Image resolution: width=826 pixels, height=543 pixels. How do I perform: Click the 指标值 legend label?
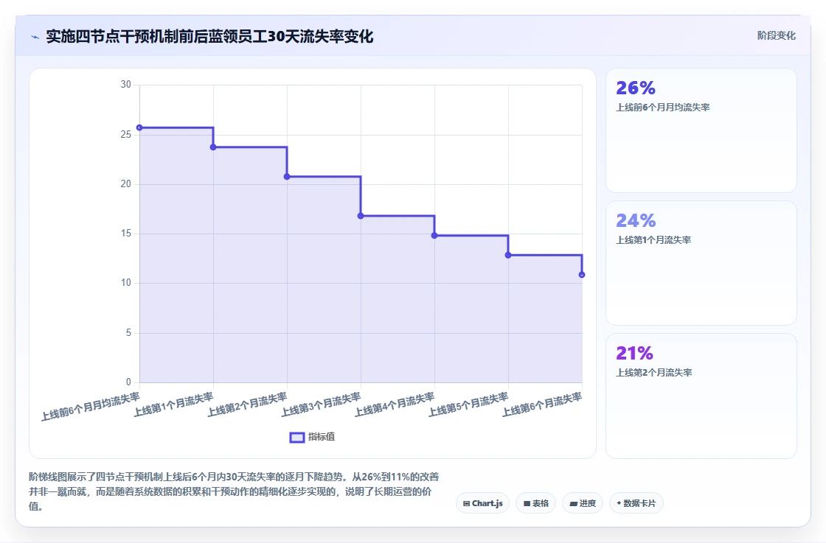322,437
